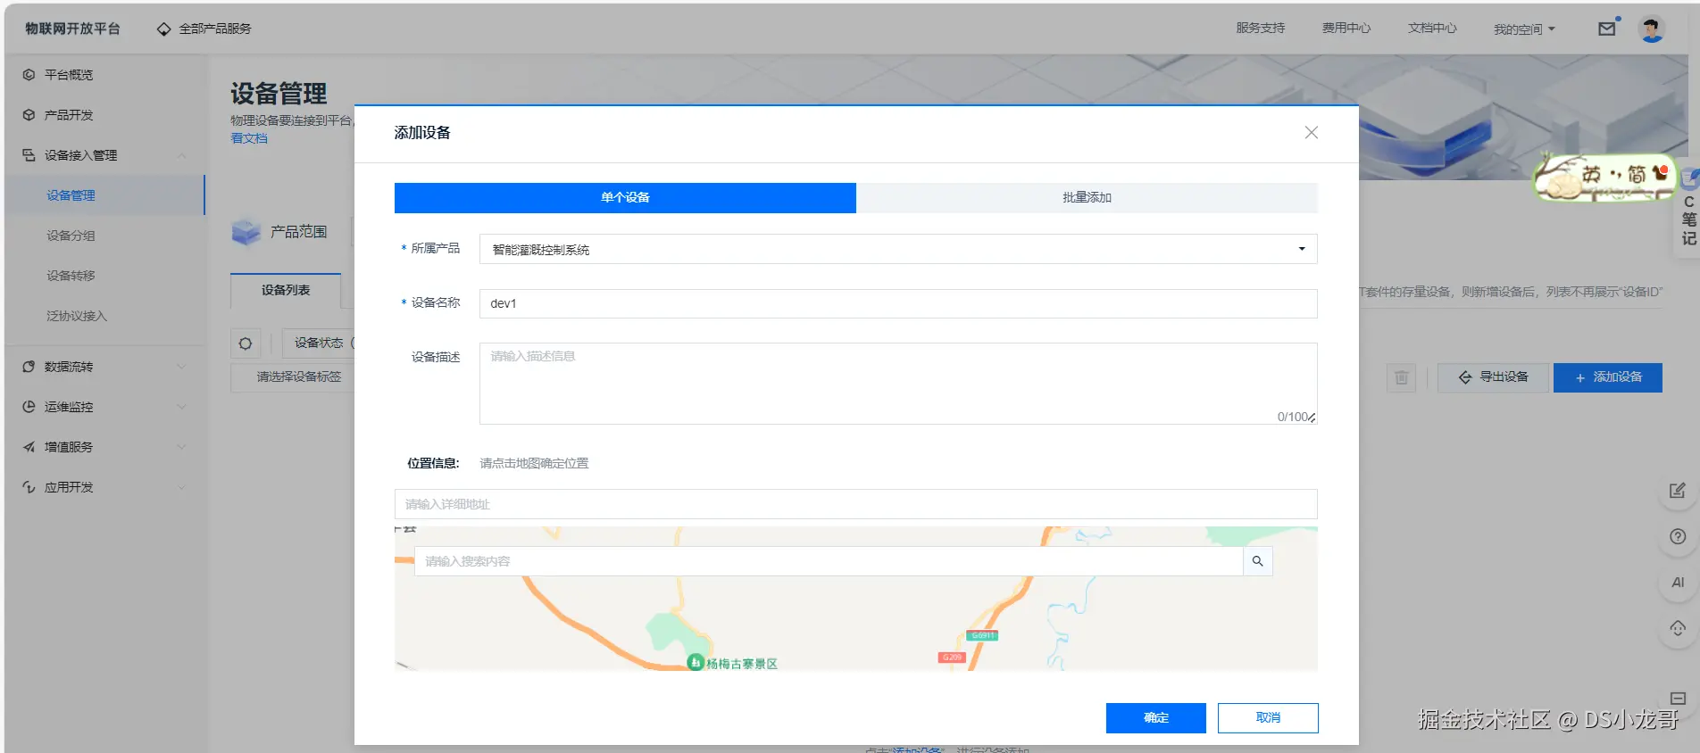This screenshot has width=1700, height=753.
Task: Click the 数据流转 sidebar icon
Action: pyautogui.click(x=29, y=367)
